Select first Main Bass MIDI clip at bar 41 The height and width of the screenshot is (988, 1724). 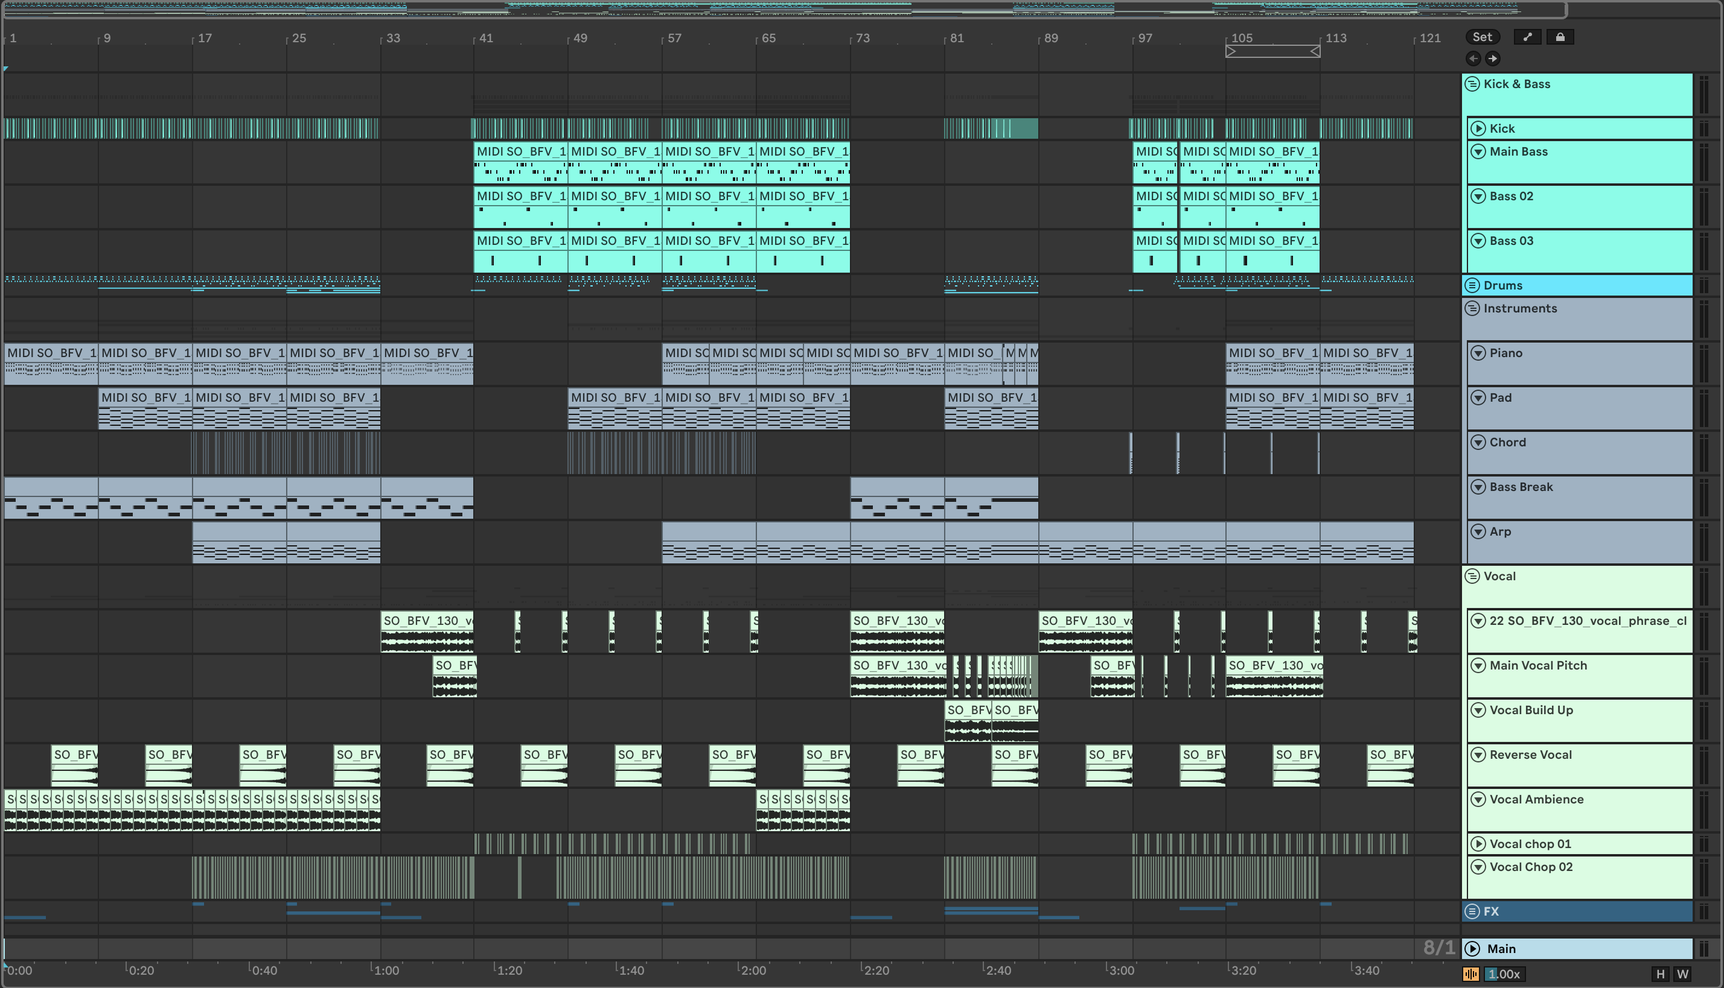(520, 163)
